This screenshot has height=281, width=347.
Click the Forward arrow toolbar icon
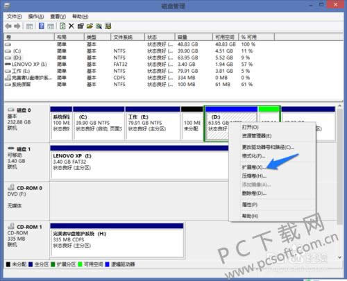[17, 26]
